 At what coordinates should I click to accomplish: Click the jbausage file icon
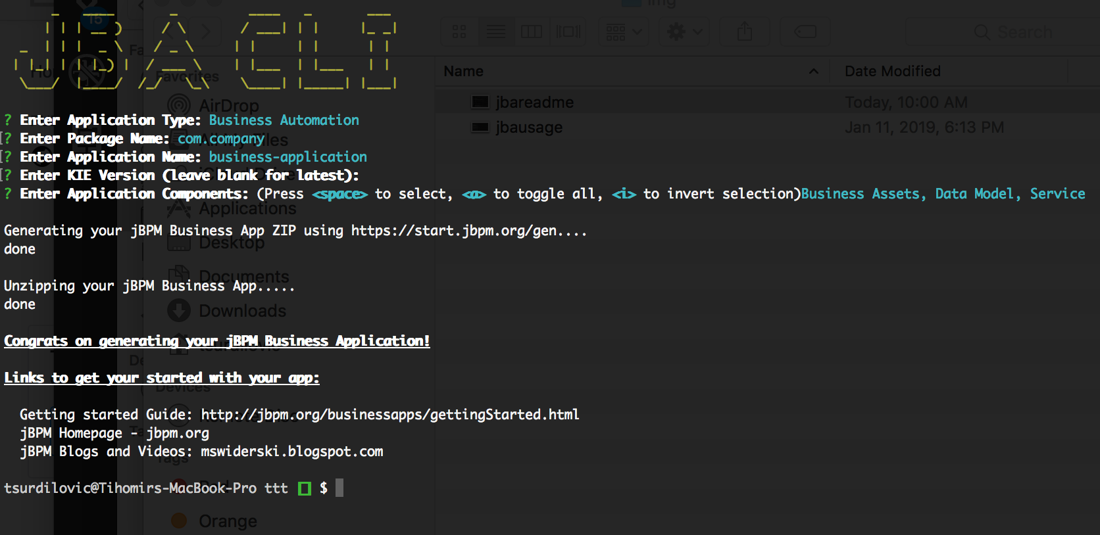pyautogui.click(x=481, y=128)
